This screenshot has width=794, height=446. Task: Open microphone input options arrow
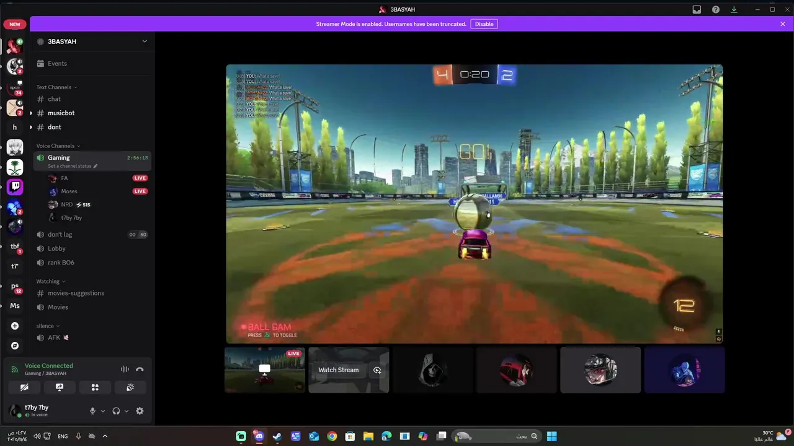(x=103, y=411)
